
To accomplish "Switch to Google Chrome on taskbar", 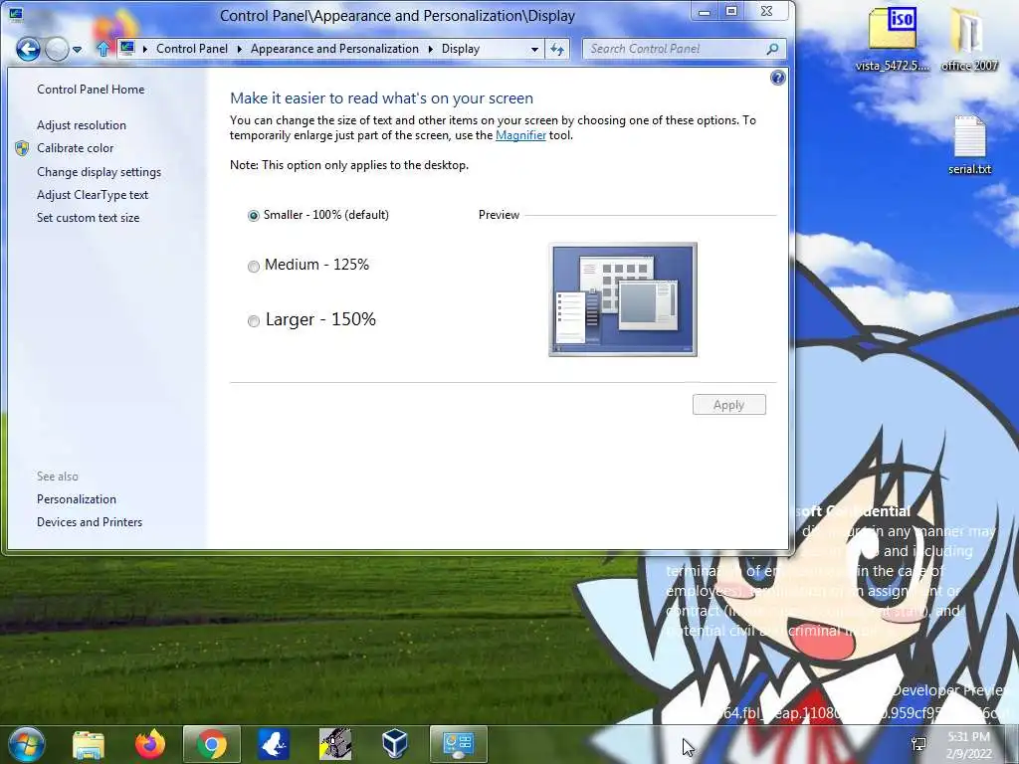I will point(212,744).
